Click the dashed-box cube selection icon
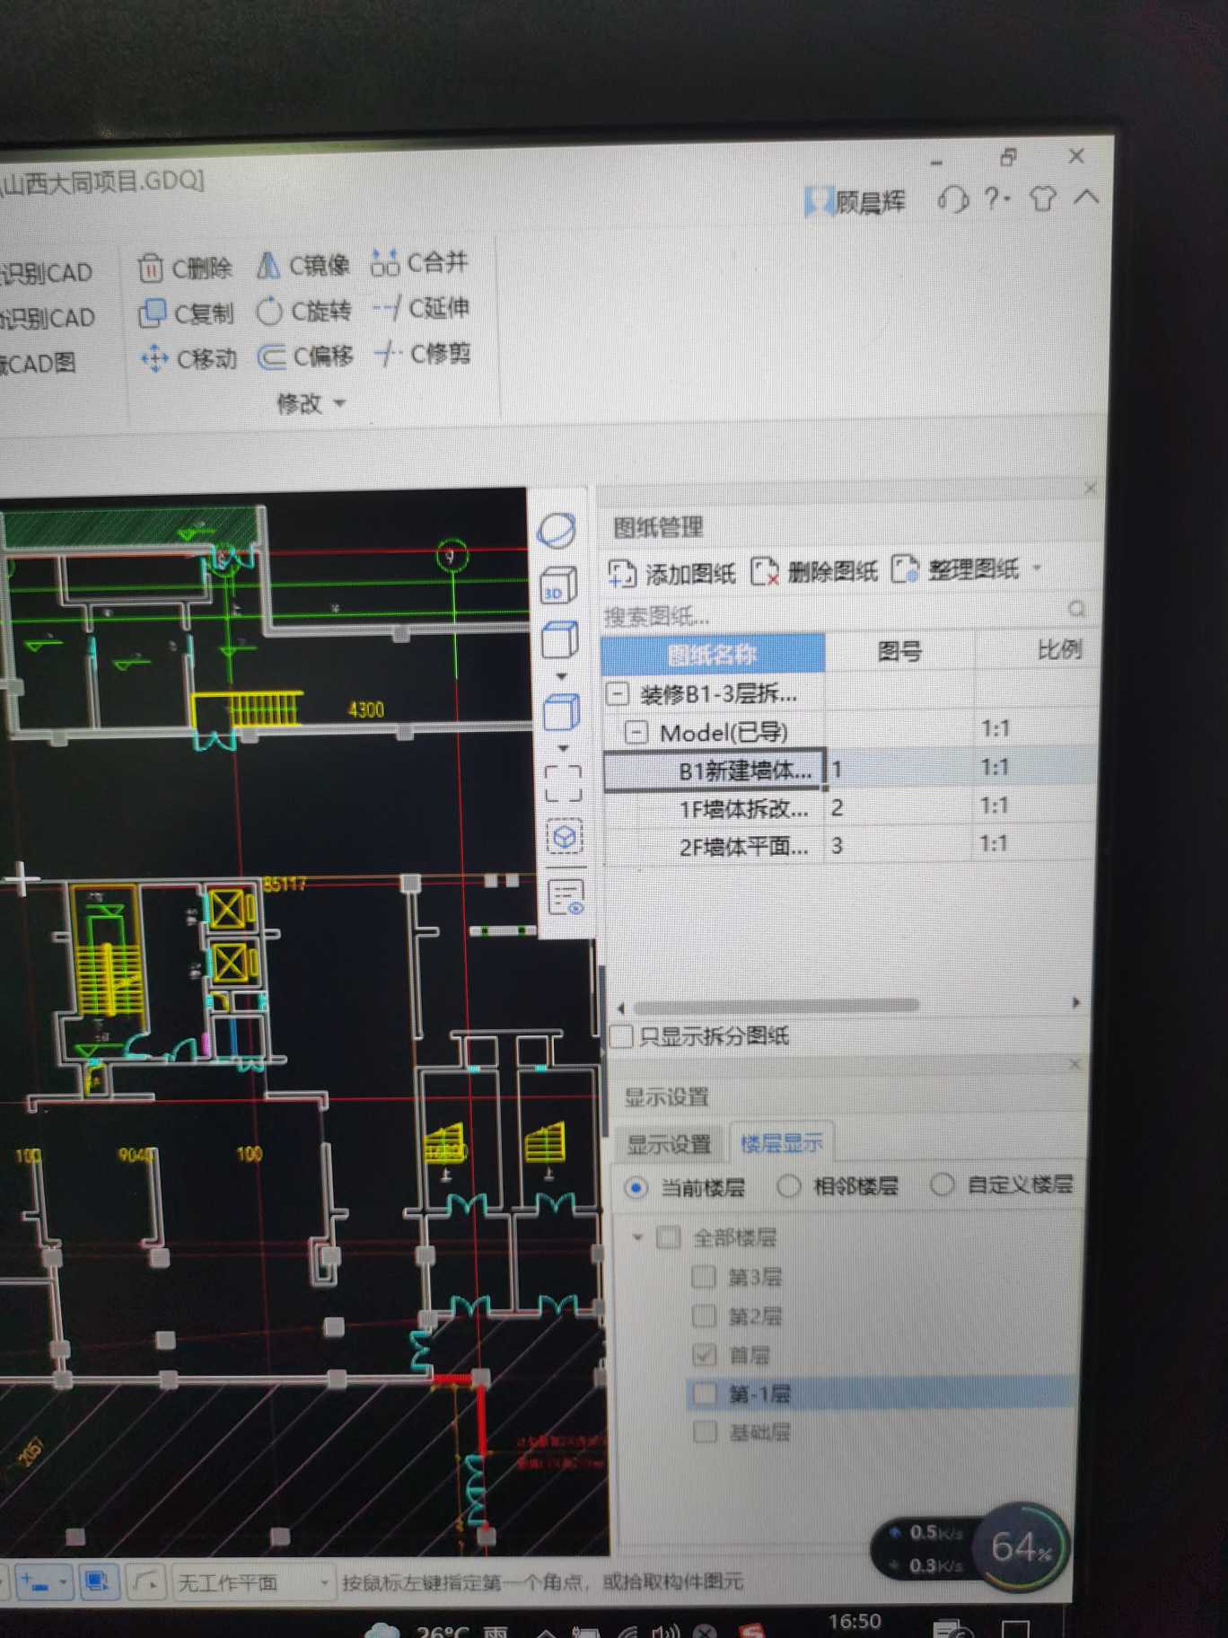 [565, 837]
